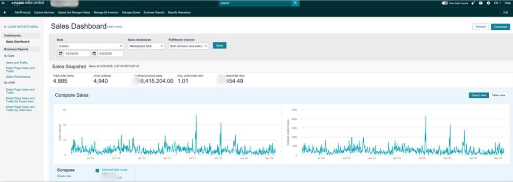The width and height of the screenshot is (513, 182).
Task: Click the Edit favorites bar button
Action: [x=505, y=12]
